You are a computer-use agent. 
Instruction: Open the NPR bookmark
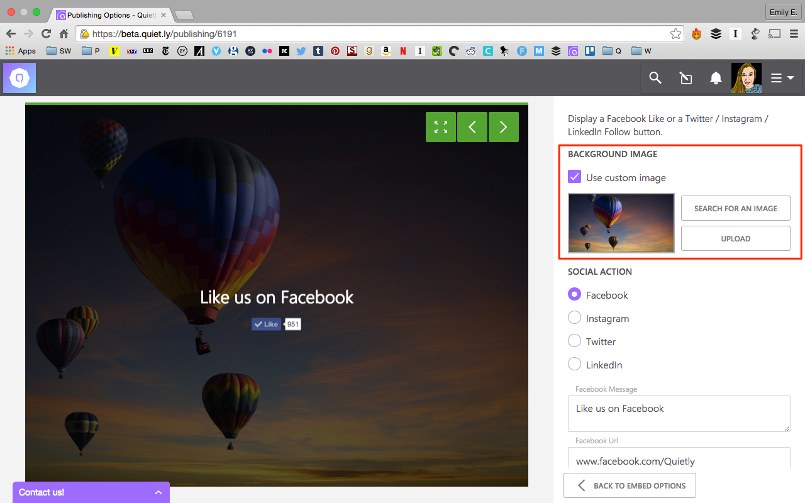click(x=131, y=51)
